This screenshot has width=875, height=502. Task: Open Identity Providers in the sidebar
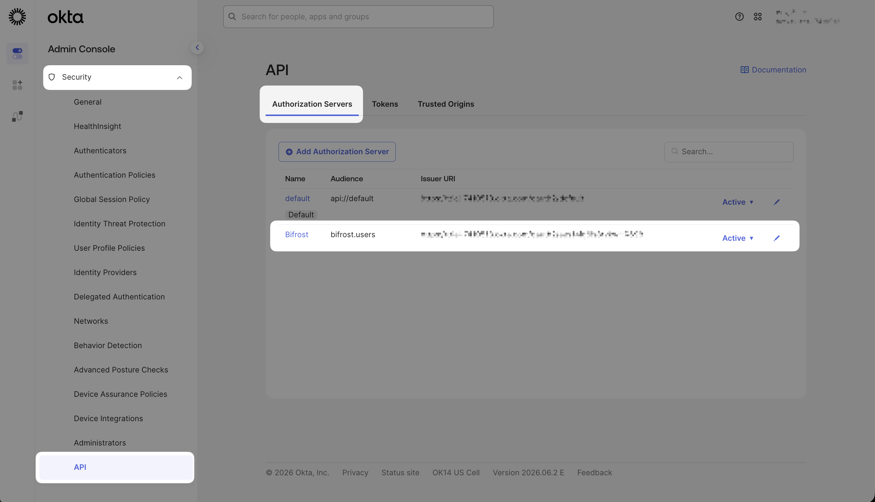[x=105, y=272]
